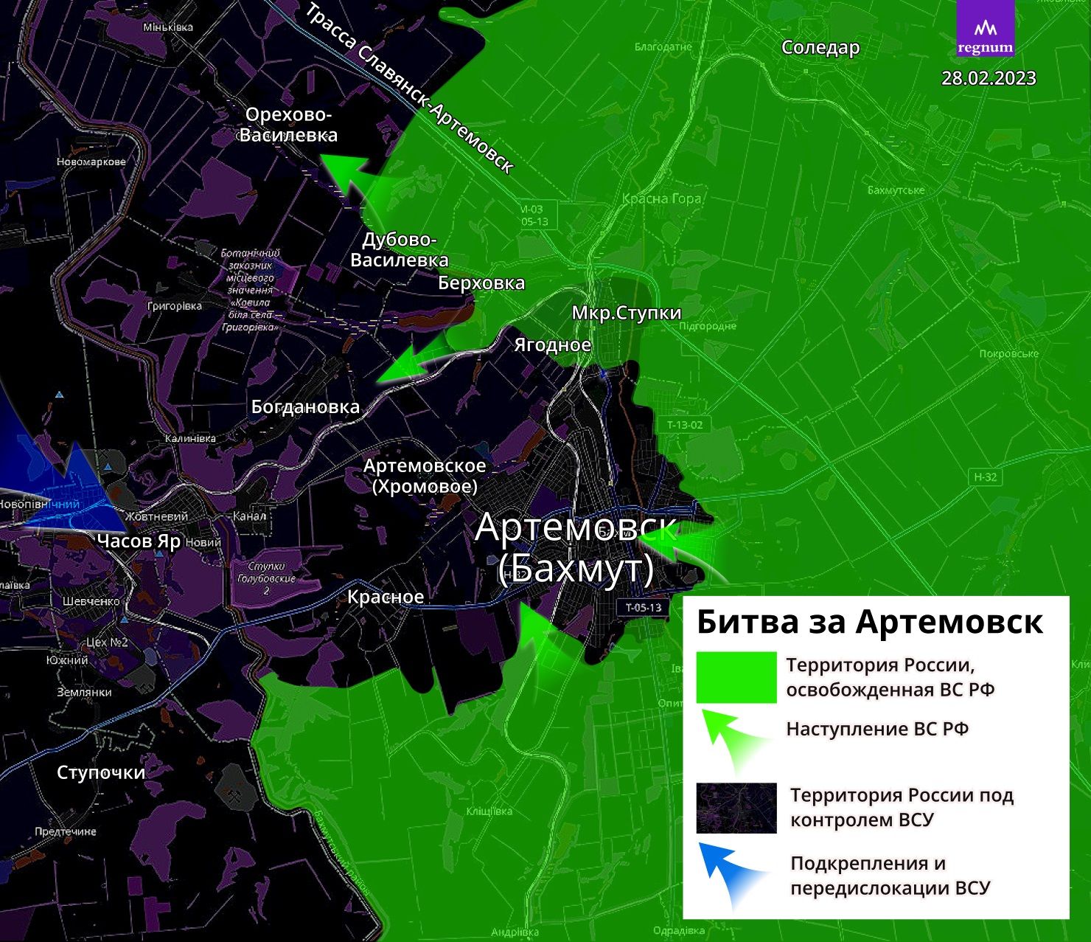Click legend text Подкрепления и передислокации ВСУ

point(890,876)
